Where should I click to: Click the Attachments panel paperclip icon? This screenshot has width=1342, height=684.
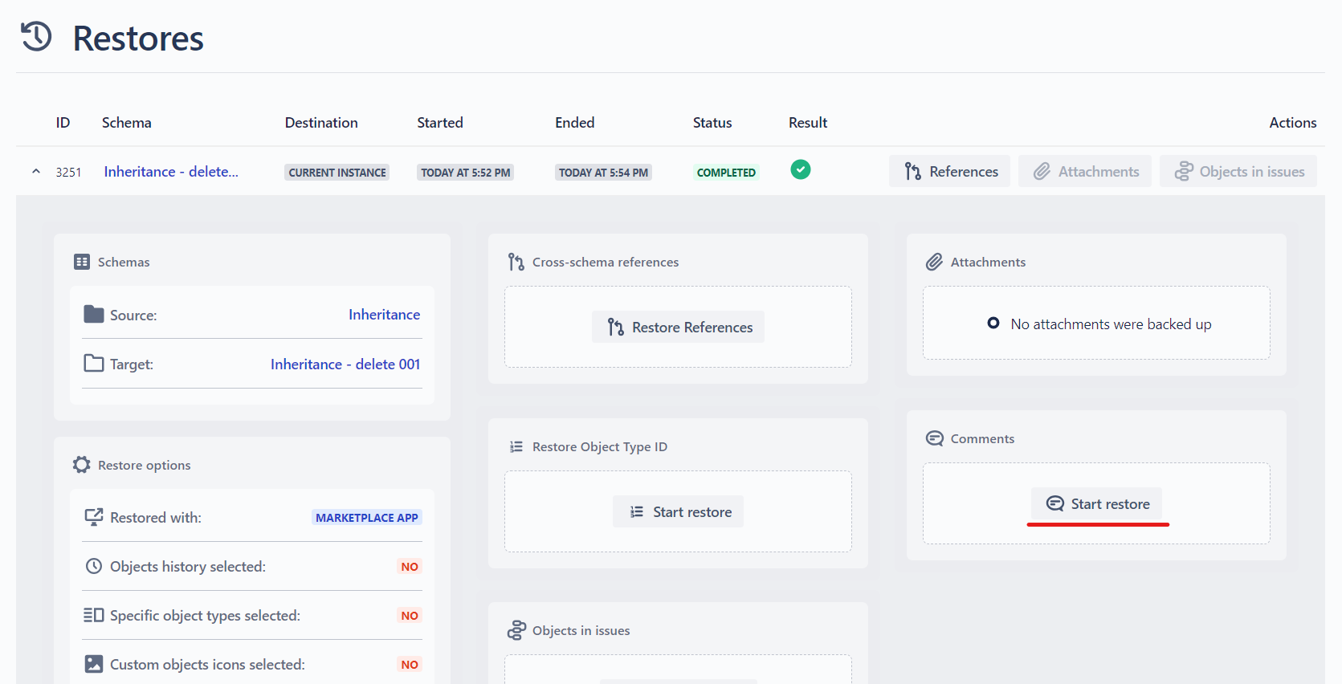pos(934,262)
